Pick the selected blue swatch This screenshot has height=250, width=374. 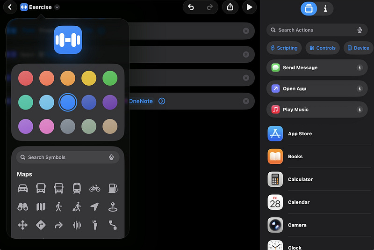point(68,102)
